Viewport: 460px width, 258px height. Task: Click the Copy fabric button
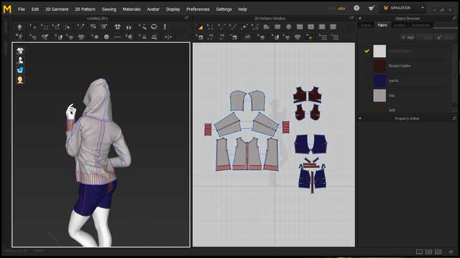click(x=425, y=38)
